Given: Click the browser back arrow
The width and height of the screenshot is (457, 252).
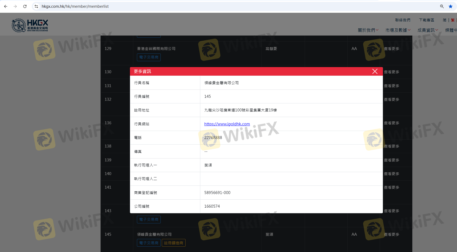Looking at the screenshot, I should (x=6, y=6).
